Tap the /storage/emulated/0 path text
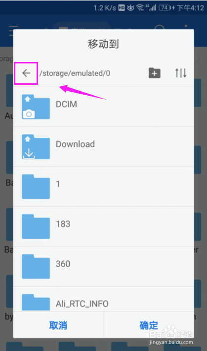Screen dimensions: 207x351 click(75, 73)
